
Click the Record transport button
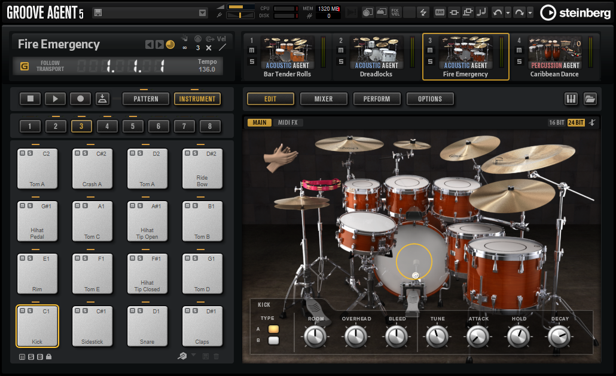click(81, 99)
